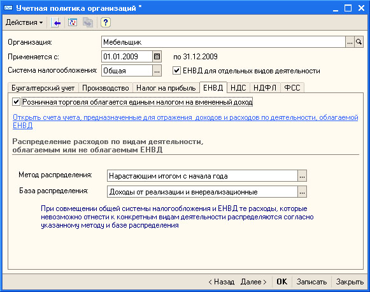This screenshot has height=292, width=370.
Task: Click the grayed copy documents toolbar icon
Action: (x=87, y=23)
